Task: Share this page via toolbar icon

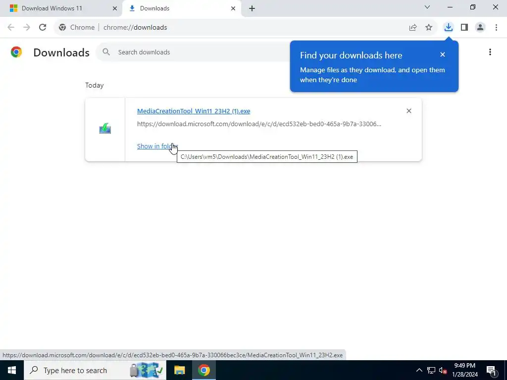Action: point(413,28)
